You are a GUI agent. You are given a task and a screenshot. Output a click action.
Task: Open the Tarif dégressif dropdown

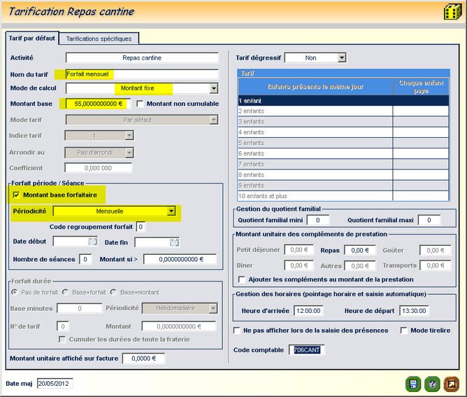(x=341, y=58)
